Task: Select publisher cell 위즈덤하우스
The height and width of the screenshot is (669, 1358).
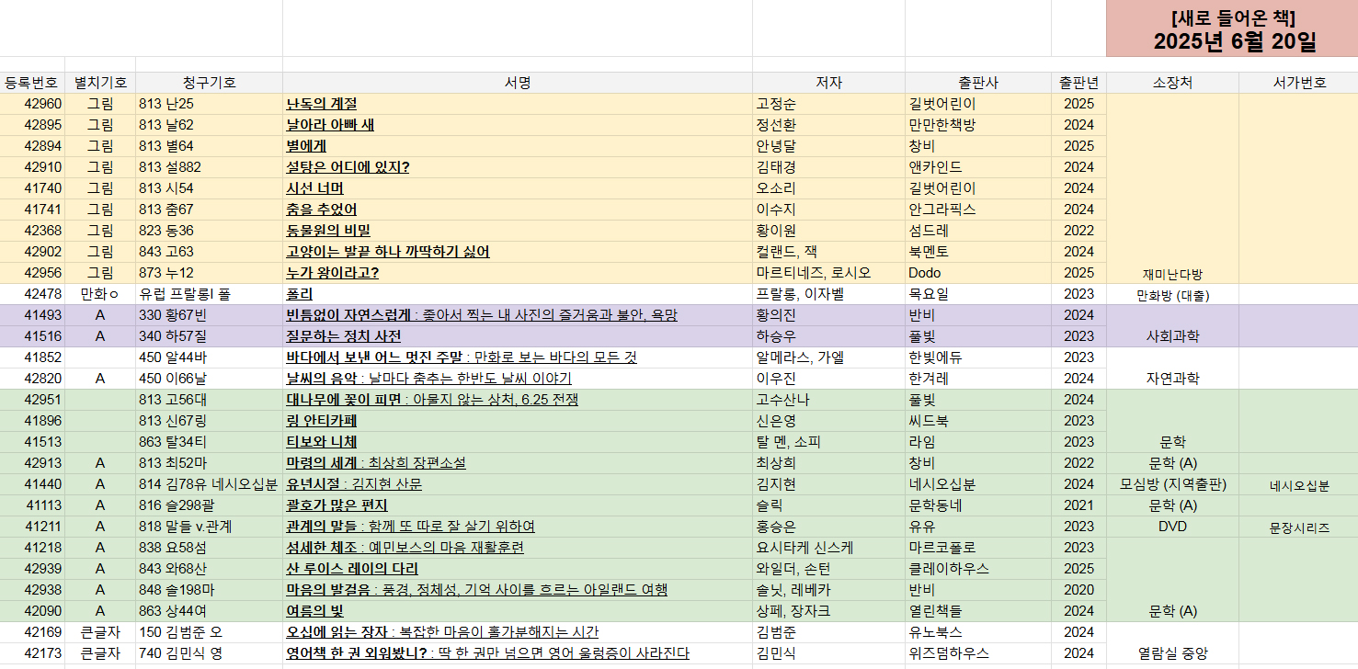Action: tap(978, 653)
